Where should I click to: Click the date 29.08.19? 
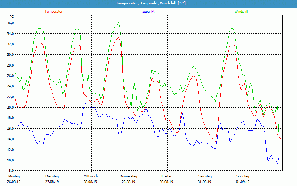(x=128, y=182)
